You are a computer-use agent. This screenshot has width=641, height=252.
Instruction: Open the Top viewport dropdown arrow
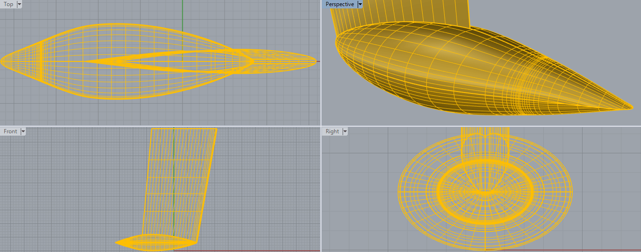coord(19,4)
